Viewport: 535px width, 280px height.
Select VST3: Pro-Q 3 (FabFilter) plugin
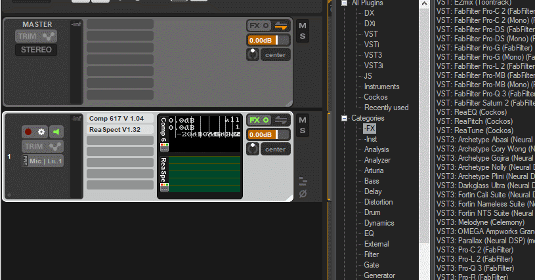coord(475,268)
